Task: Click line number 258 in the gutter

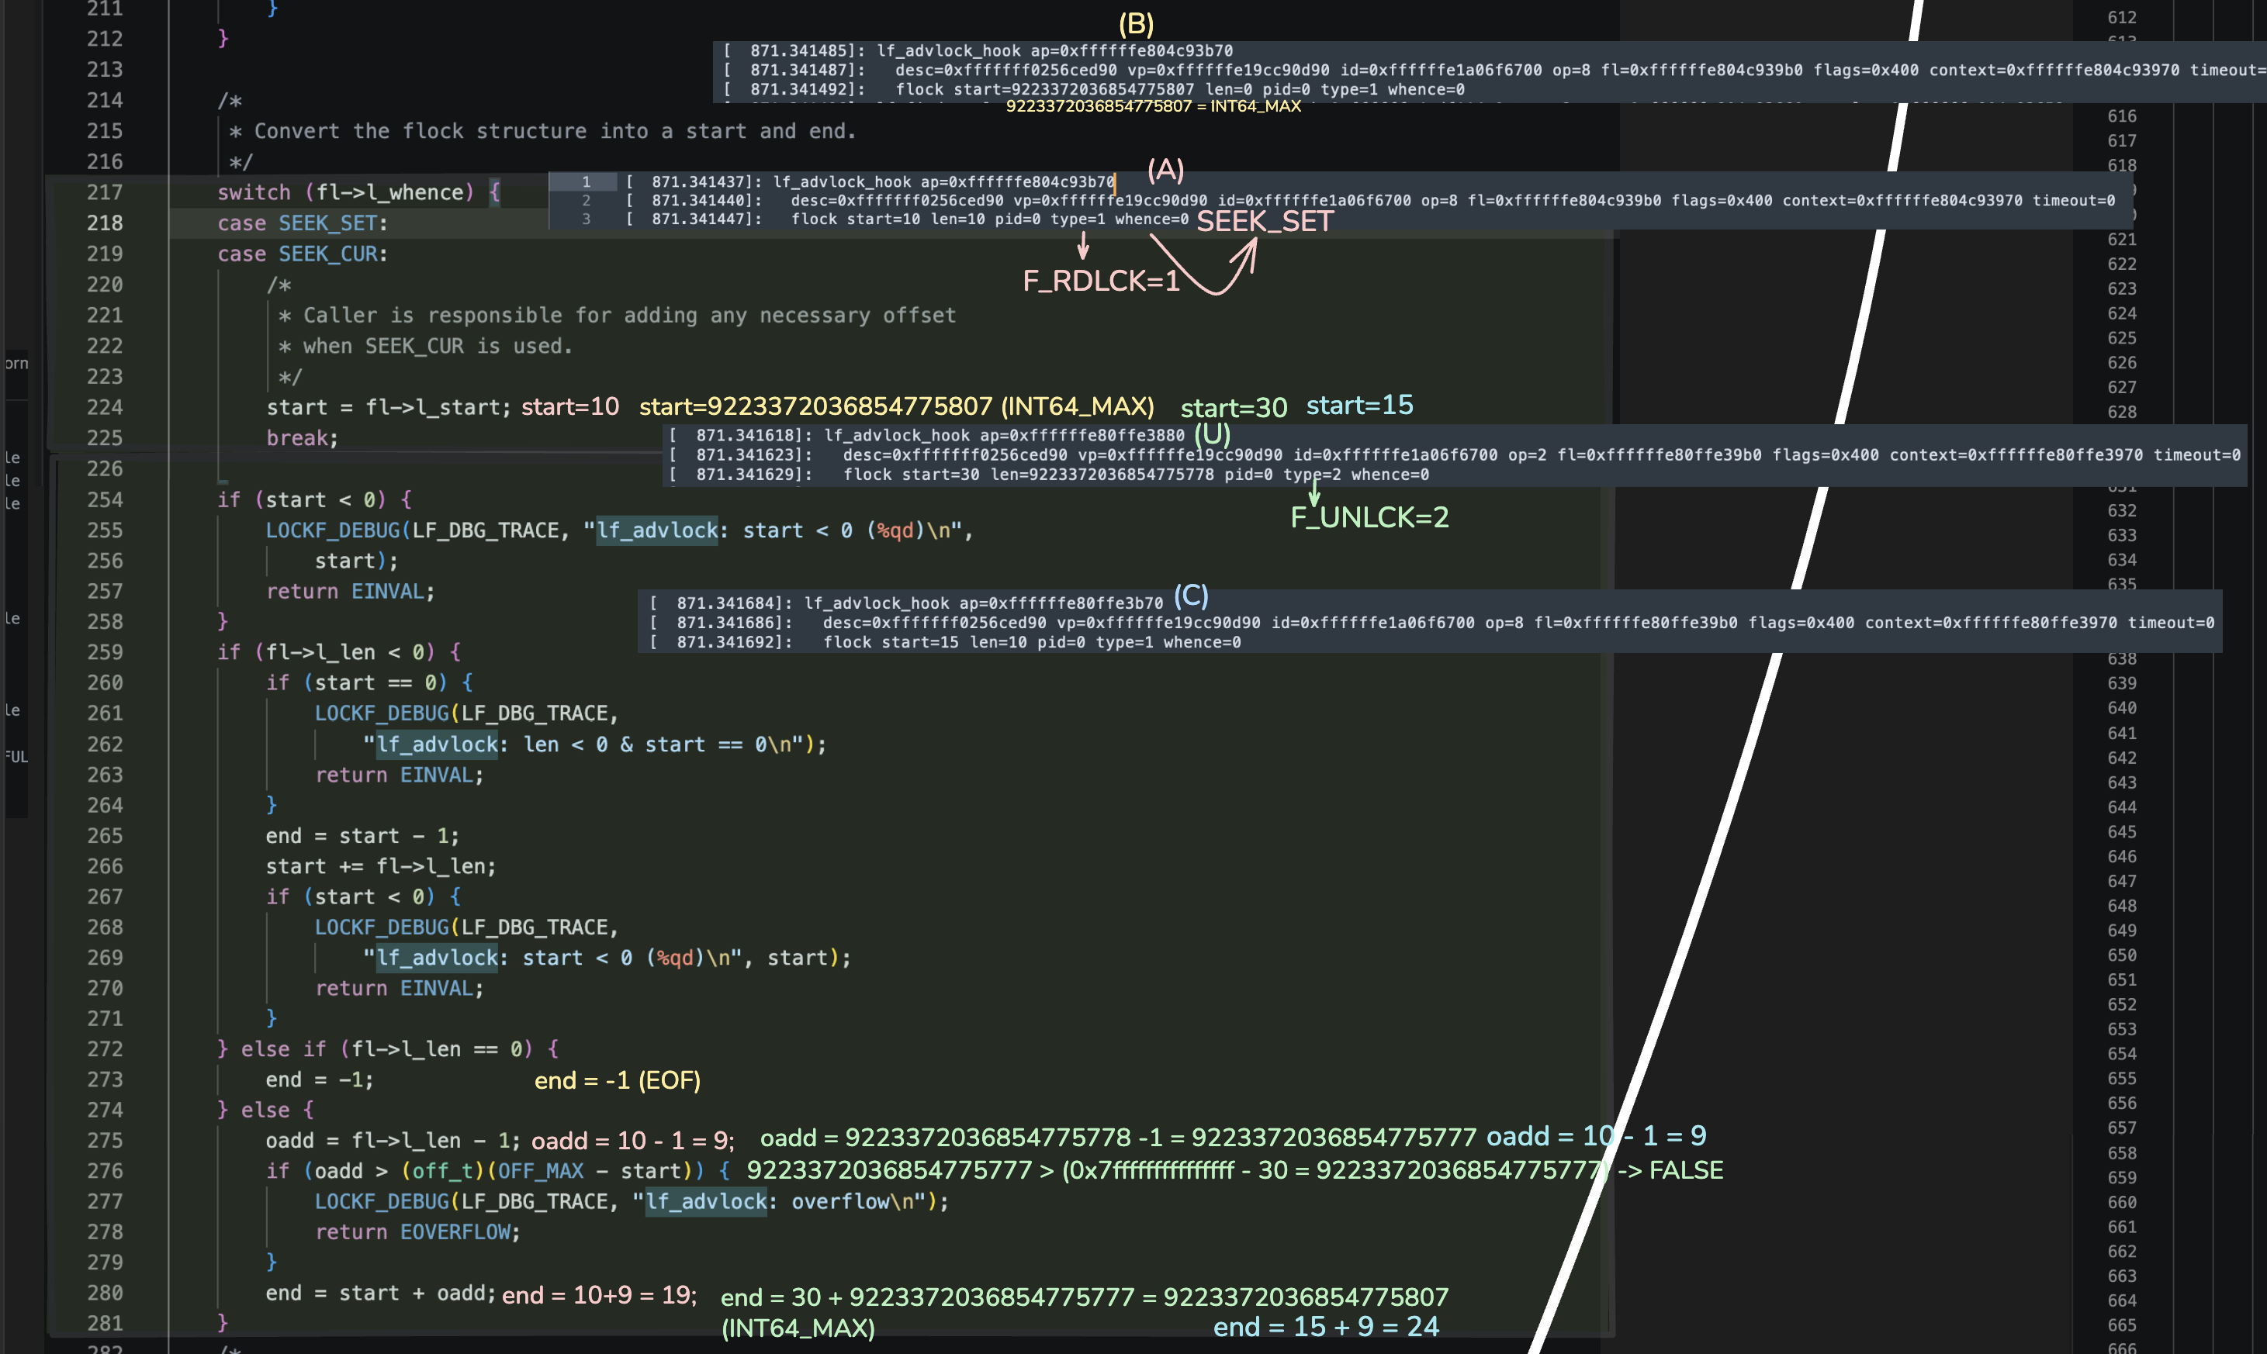Action: pyautogui.click(x=105, y=622)
